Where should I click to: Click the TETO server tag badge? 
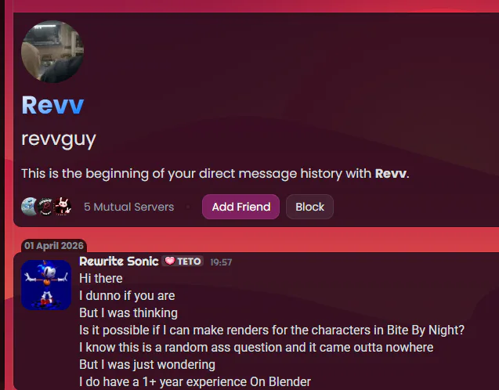183,261
